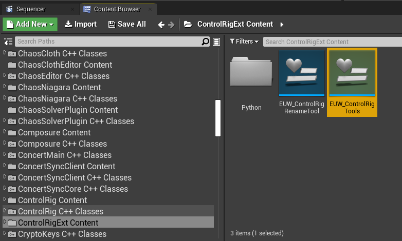Screen dimensions: 402x241
Task: Expand ConcertMain C++ Classes
Action: click(x=5, y=154)
